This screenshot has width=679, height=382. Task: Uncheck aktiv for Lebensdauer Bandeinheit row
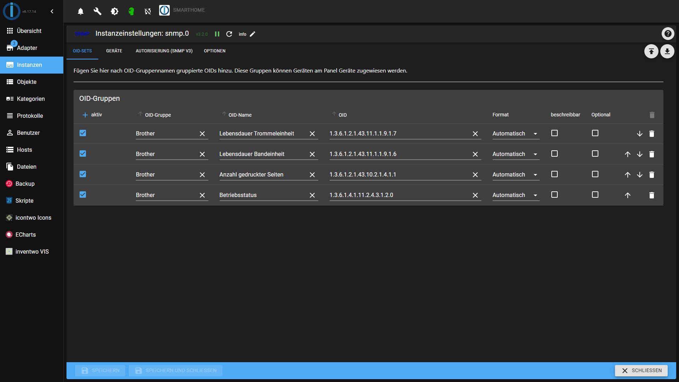click(83, 154)
